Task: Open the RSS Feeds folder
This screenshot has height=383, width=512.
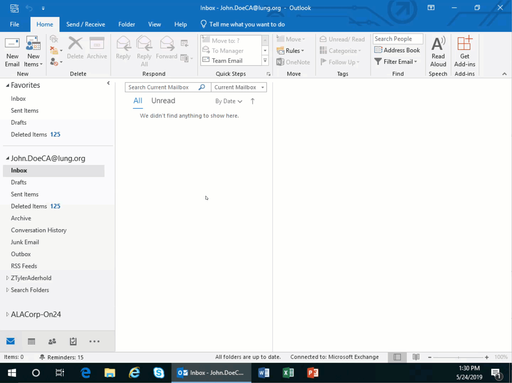Action: pyautogui.click(x=24, y=266)
